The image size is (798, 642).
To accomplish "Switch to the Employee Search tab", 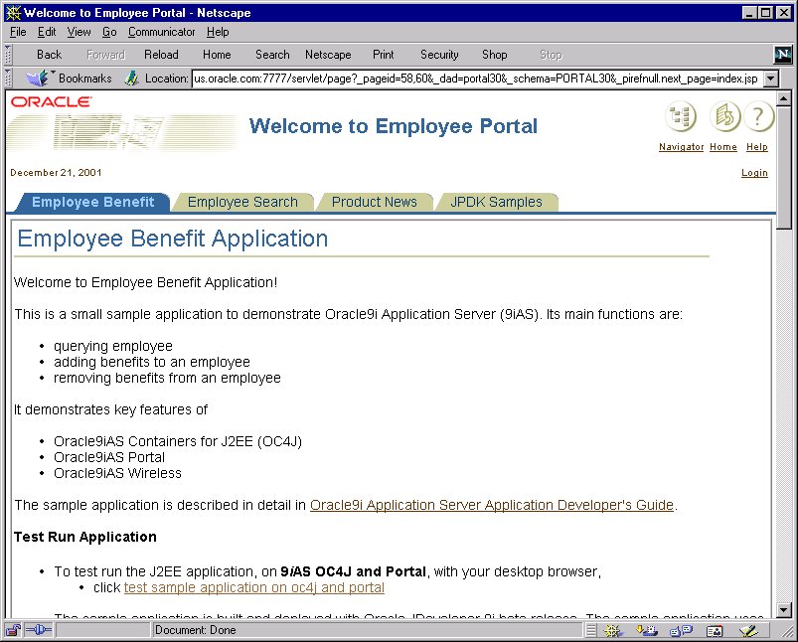I will 242,202.
